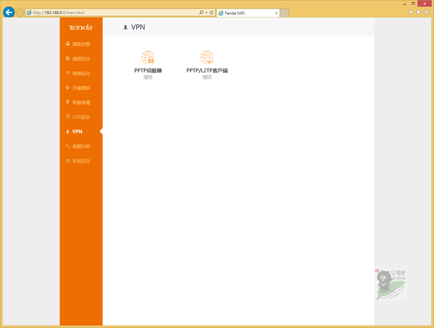Open PPTP/L2TP客戶端 label link
This screenshot has width=434, height=328.
pyautogui.click(x=207, y=70)
